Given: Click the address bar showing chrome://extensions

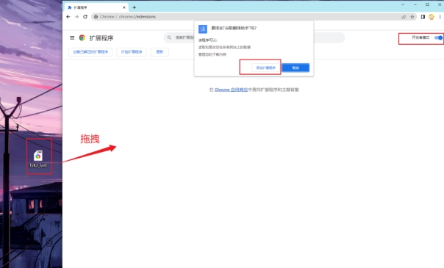Looking at the screenshot, I should pos(254,17).
